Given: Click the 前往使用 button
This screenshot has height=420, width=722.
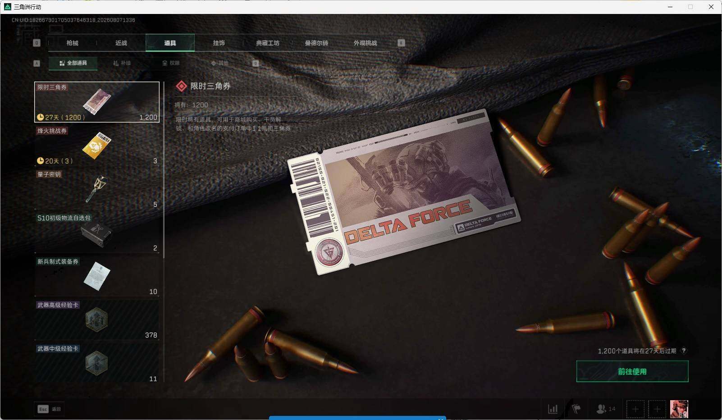Looking at the screenshot, I should (632, 371).
